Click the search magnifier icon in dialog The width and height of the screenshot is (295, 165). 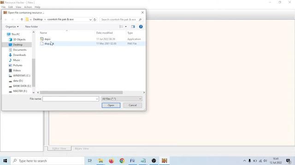tap(140, 19)
